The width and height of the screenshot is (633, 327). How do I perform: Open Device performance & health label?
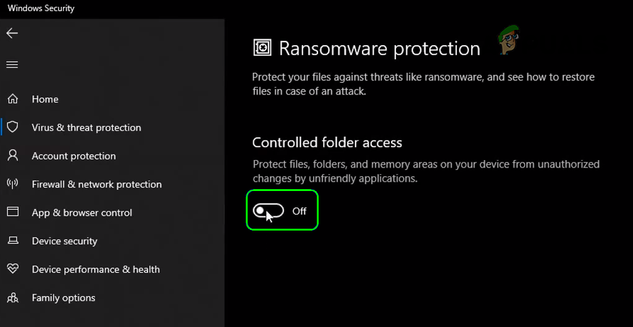click(x=96, y=270)
